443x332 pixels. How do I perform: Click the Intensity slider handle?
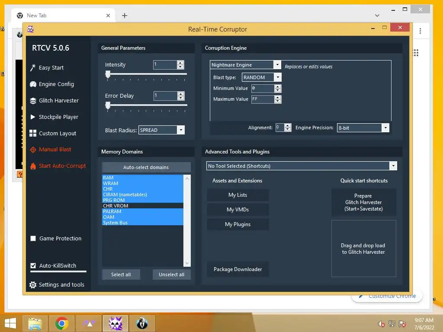tap(108, 74)
